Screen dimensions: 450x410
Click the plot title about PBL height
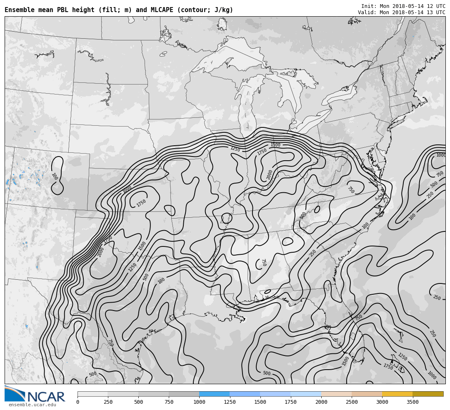click(119, 10)
